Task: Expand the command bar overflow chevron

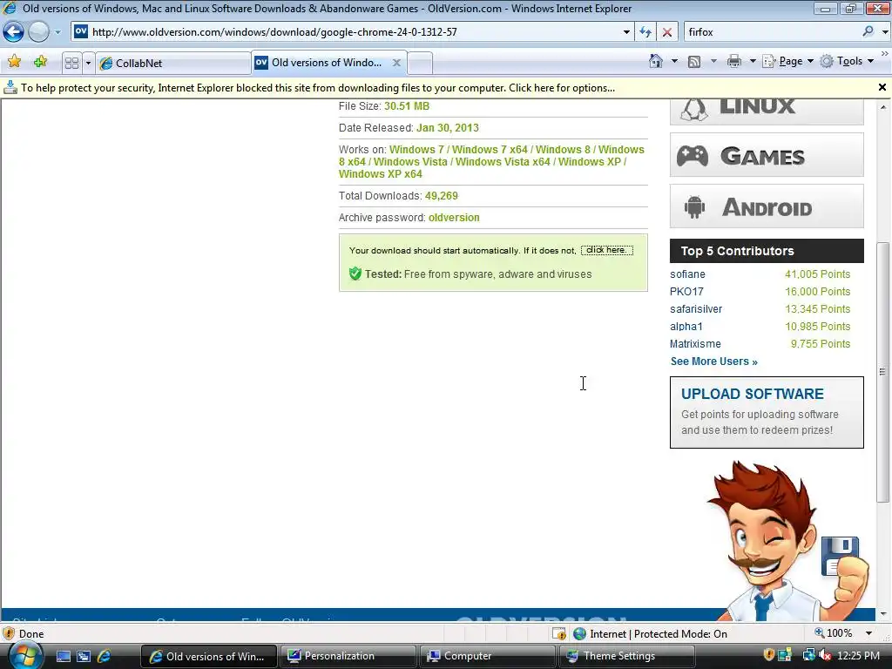Action: coord(885,54)
